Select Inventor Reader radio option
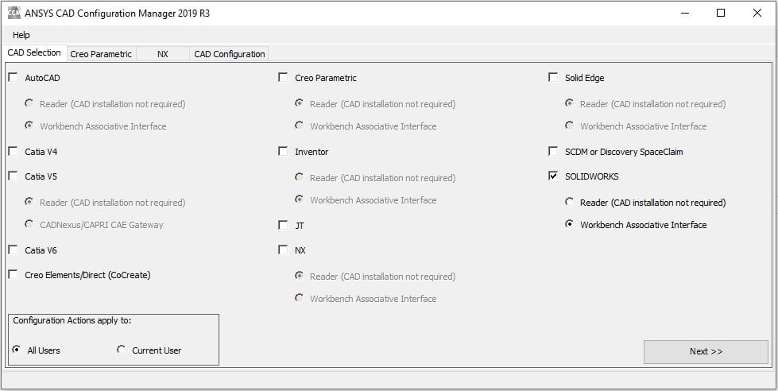Image resolution: width=778 pixels, height=391 pixels. [x=299, y=177]
